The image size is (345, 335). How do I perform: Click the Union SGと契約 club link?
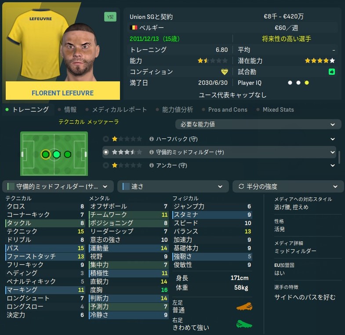click(x=151, y=17)
